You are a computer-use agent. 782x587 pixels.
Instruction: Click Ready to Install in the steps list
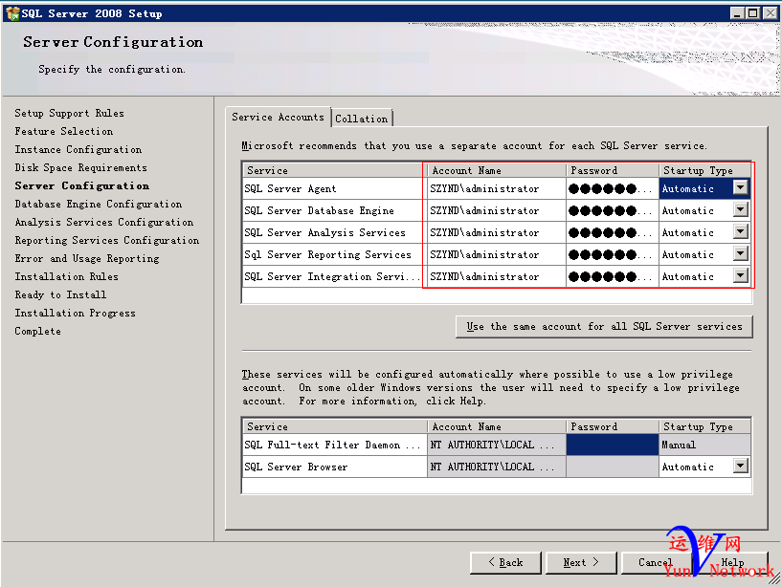tap(60, 295)
